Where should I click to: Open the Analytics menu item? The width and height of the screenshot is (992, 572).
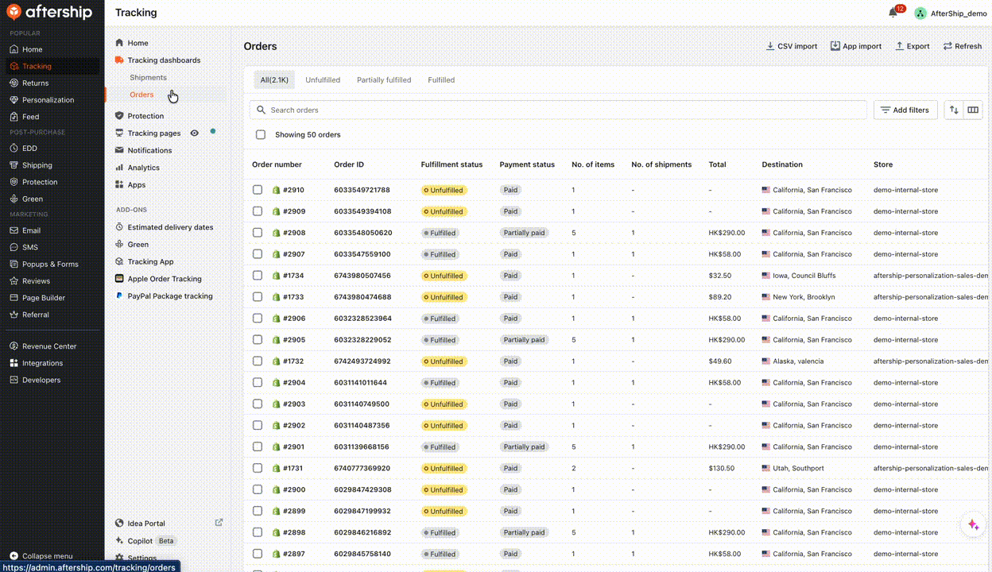[143, 168]
